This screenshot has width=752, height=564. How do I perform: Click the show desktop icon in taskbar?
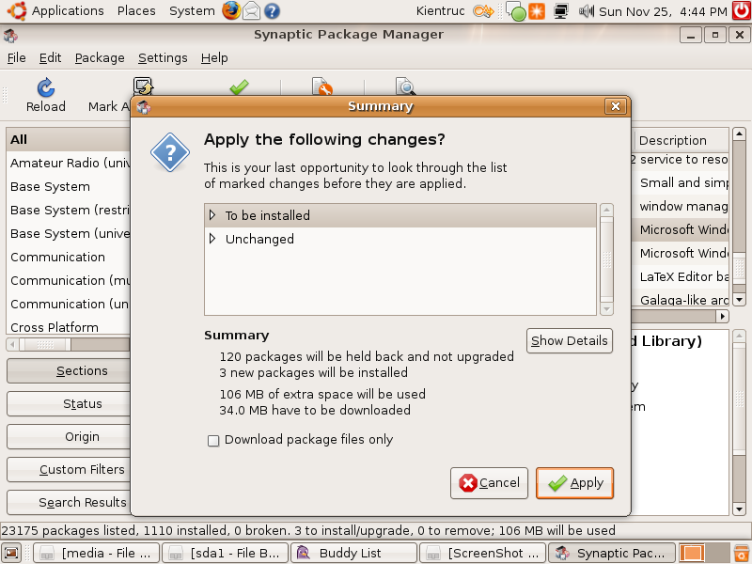click(x=12, y=553)
